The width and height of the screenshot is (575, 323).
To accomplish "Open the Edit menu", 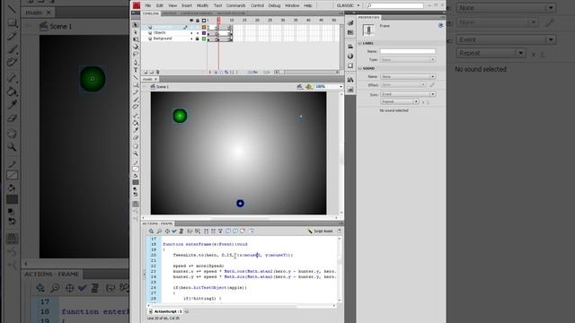I will click(160, 5).
